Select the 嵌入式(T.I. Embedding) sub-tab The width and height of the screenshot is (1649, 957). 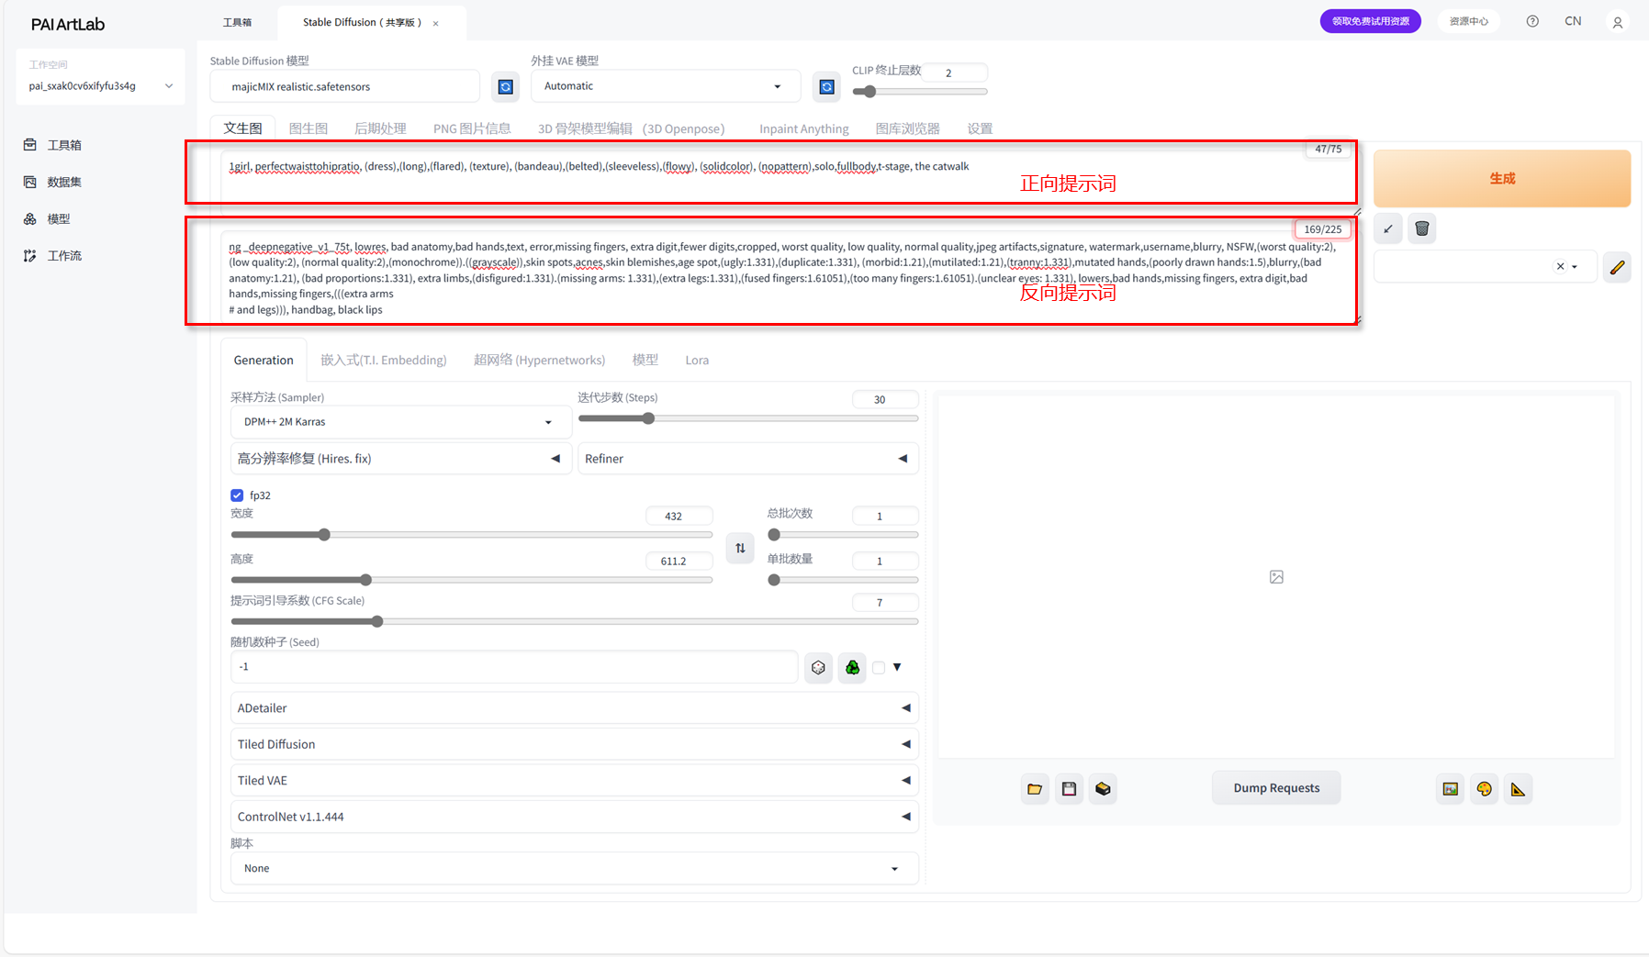[x=384, y=360]
